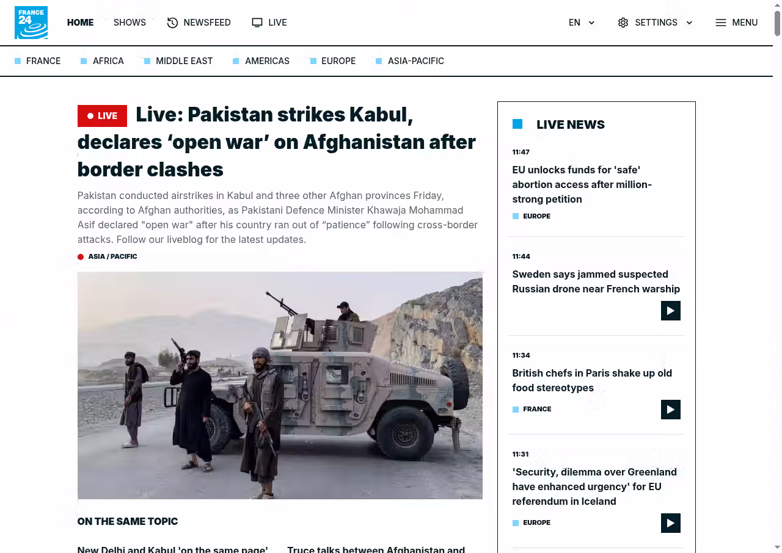The height and width of the screenshot is (553, 782).
Task: Read EU abortion access funds article
Action: point(582,184)
